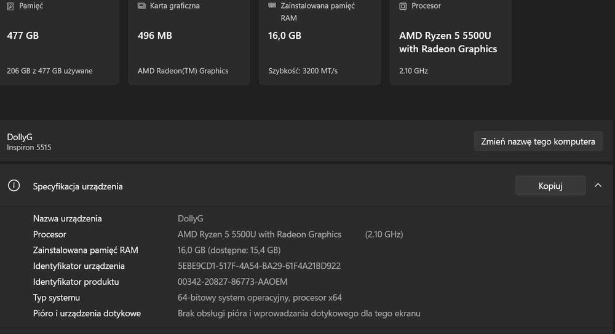
Task: Select the Specyfikacja urządzenia header text
Action: click(x=77, y=186)
